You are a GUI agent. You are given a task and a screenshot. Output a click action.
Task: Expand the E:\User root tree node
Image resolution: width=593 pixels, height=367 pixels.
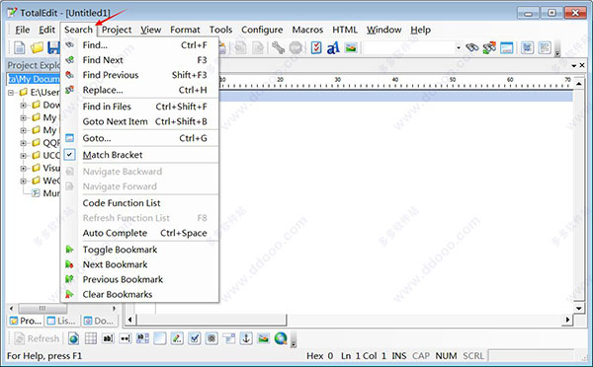tap(11, 93)
